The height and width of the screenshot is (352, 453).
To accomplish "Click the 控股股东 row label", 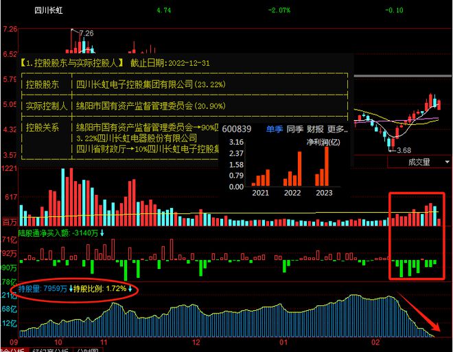I will click(x=42, y=84).
